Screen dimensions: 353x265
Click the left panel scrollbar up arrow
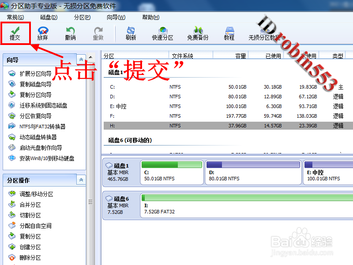coord(90,57)
